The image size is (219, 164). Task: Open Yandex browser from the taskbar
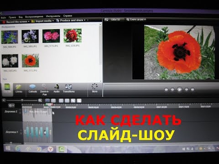50,149
